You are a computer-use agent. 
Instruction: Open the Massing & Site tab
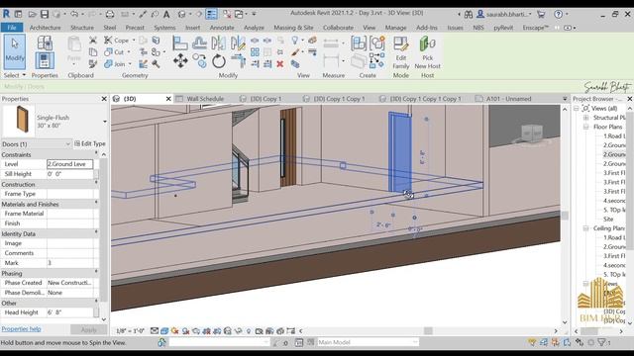click(x=293, y=28)
